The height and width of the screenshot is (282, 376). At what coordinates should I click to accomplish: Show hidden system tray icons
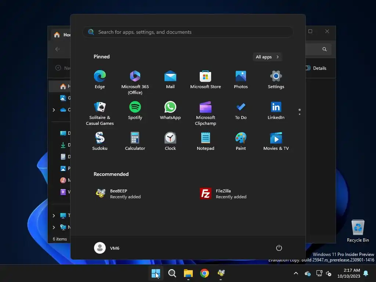pos(296,273)
